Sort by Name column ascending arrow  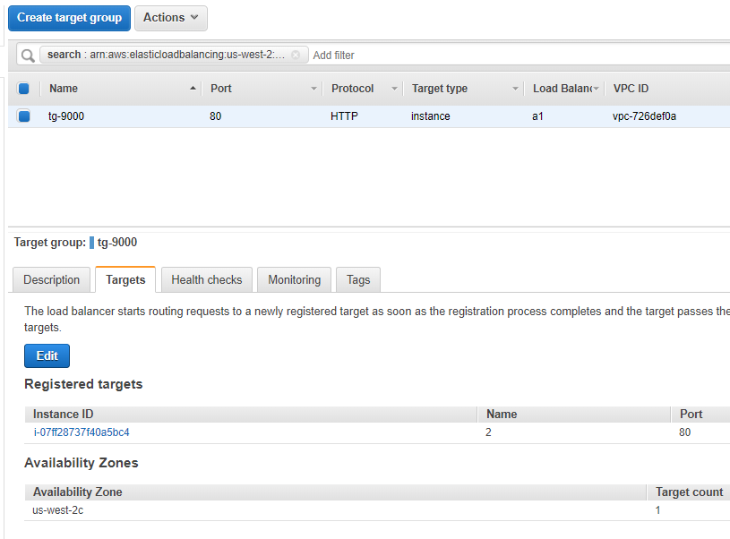pos(193,88)
